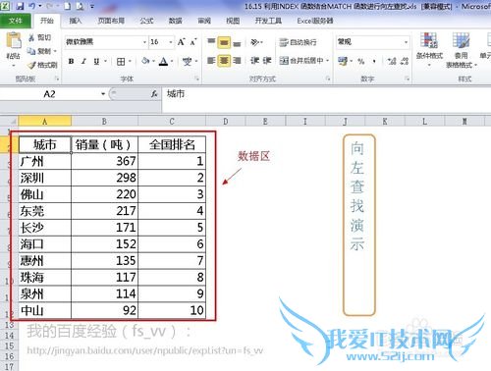This screenshot has height=371, width=491.
Task: Switch to the Formulas (公式) tab
Action: [146, 21]
